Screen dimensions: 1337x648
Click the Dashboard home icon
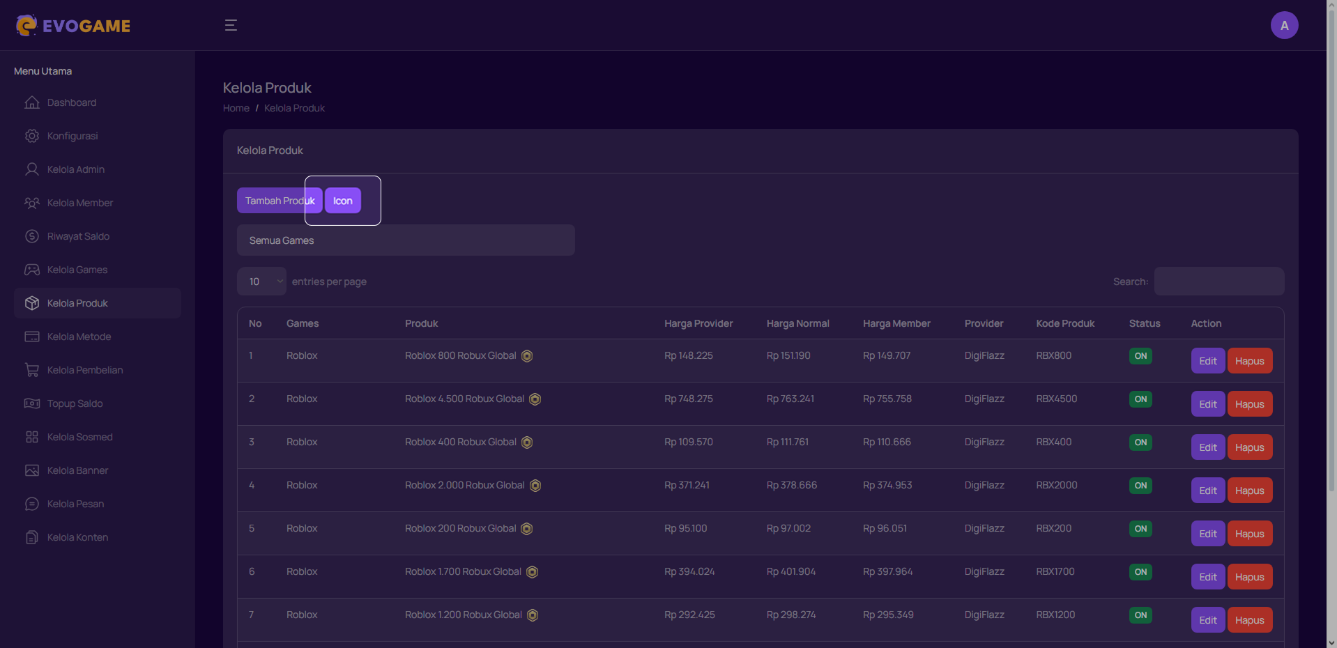pyautogui.click(x=32, y=102)
